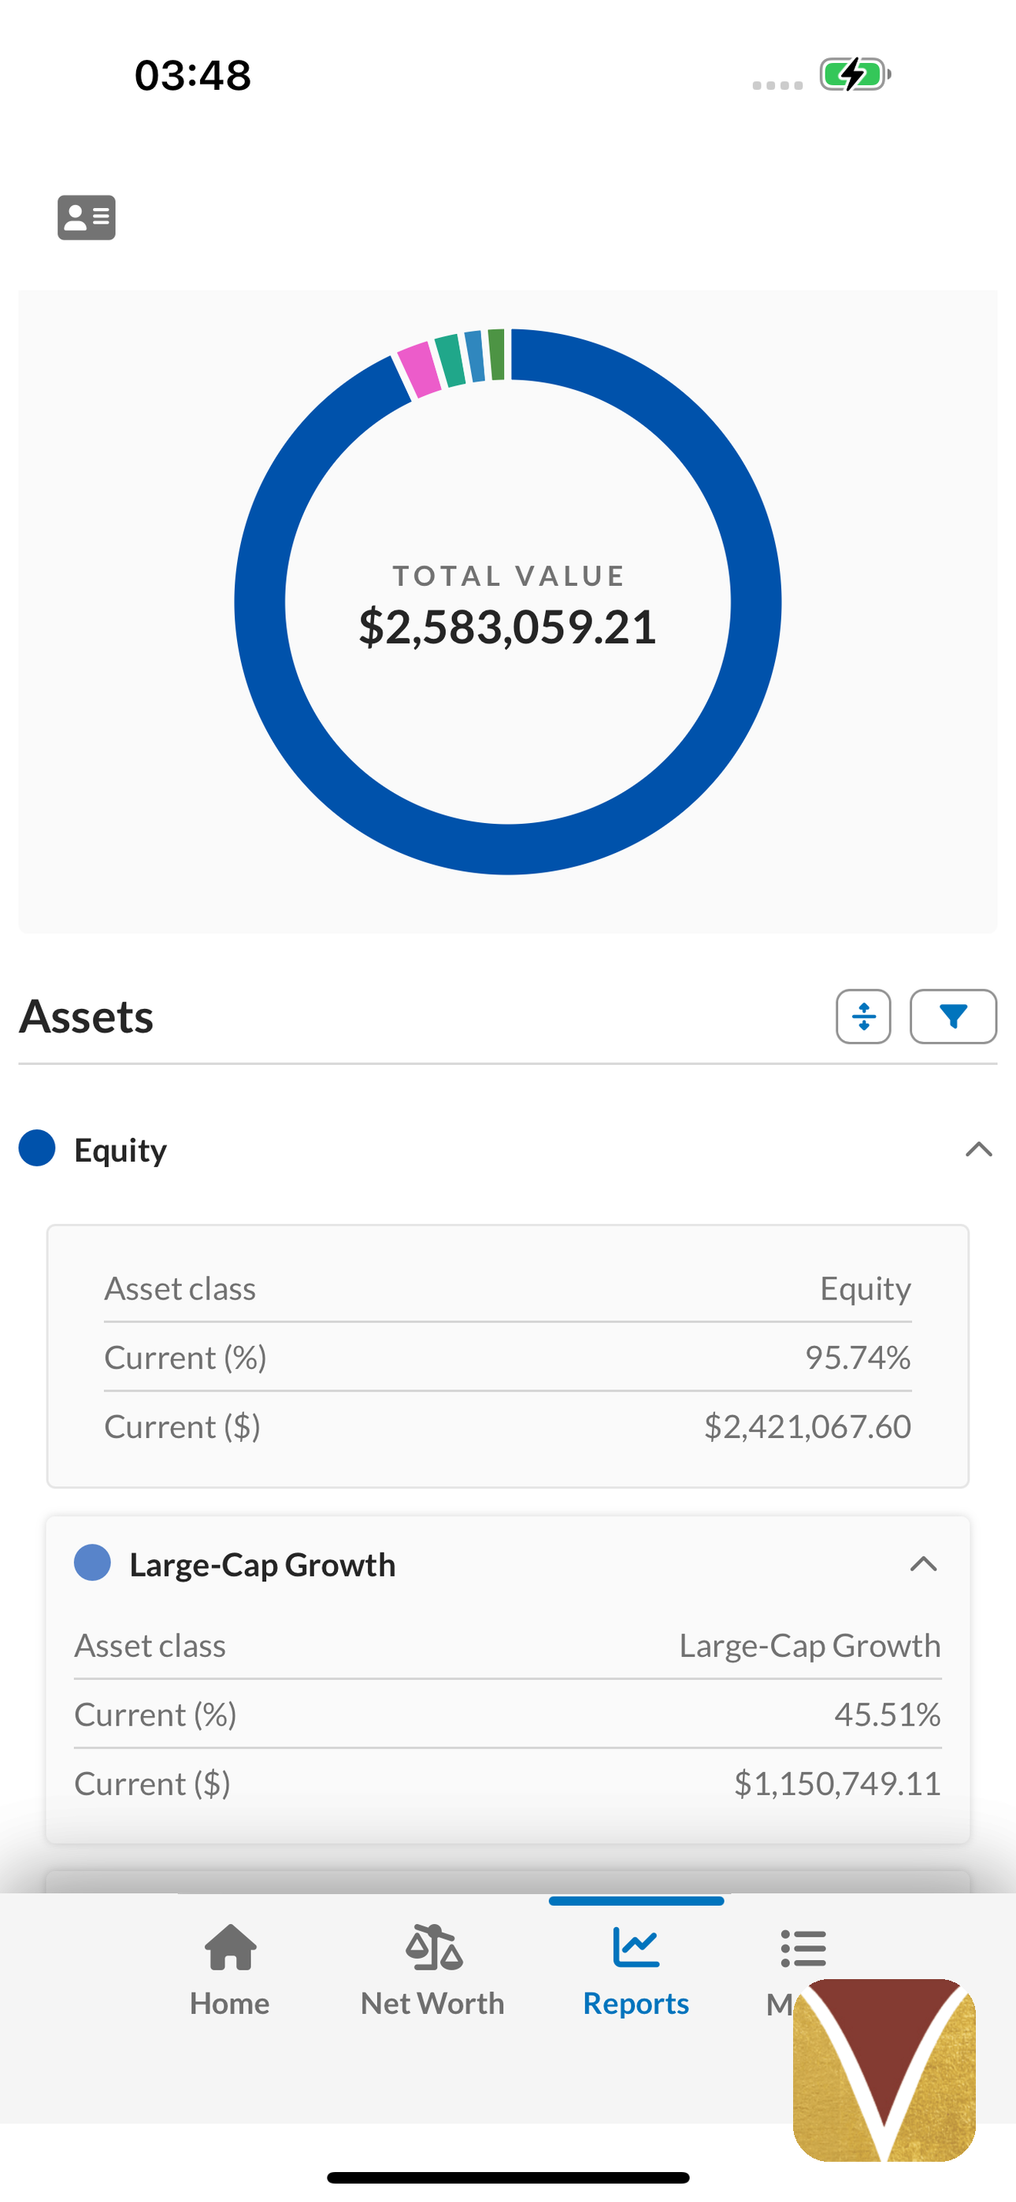Tap the gold V logo badge
Image resolution: width=1016 pixels, height=2202 pixels.
pyautogui.click(x=884, y=2070)
